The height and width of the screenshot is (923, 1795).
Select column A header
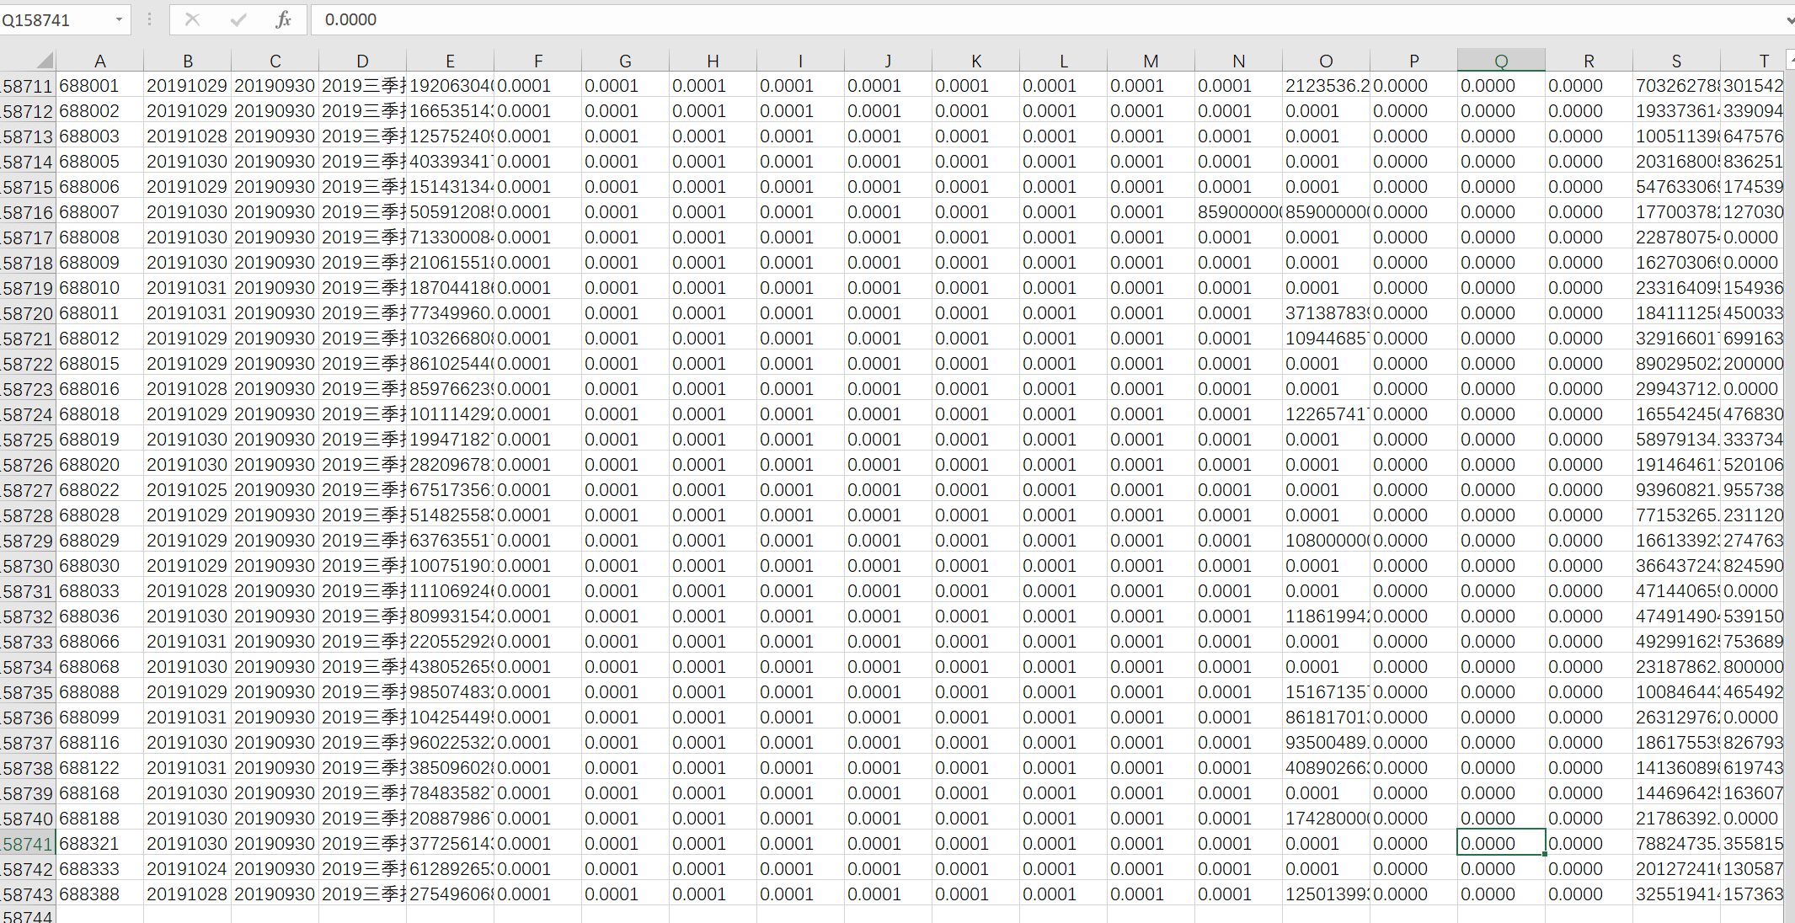point(99,61)
